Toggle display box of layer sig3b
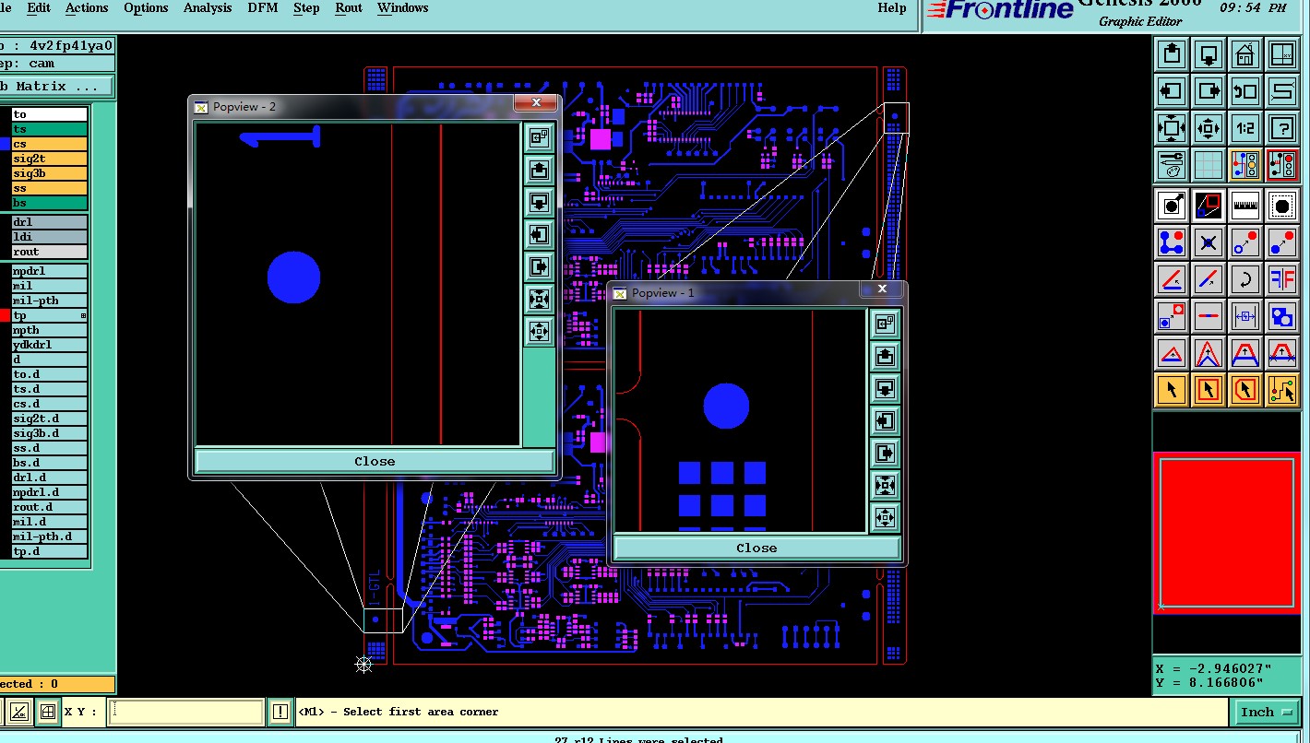Screen dimensions: 1310x743 click(5, 173)
